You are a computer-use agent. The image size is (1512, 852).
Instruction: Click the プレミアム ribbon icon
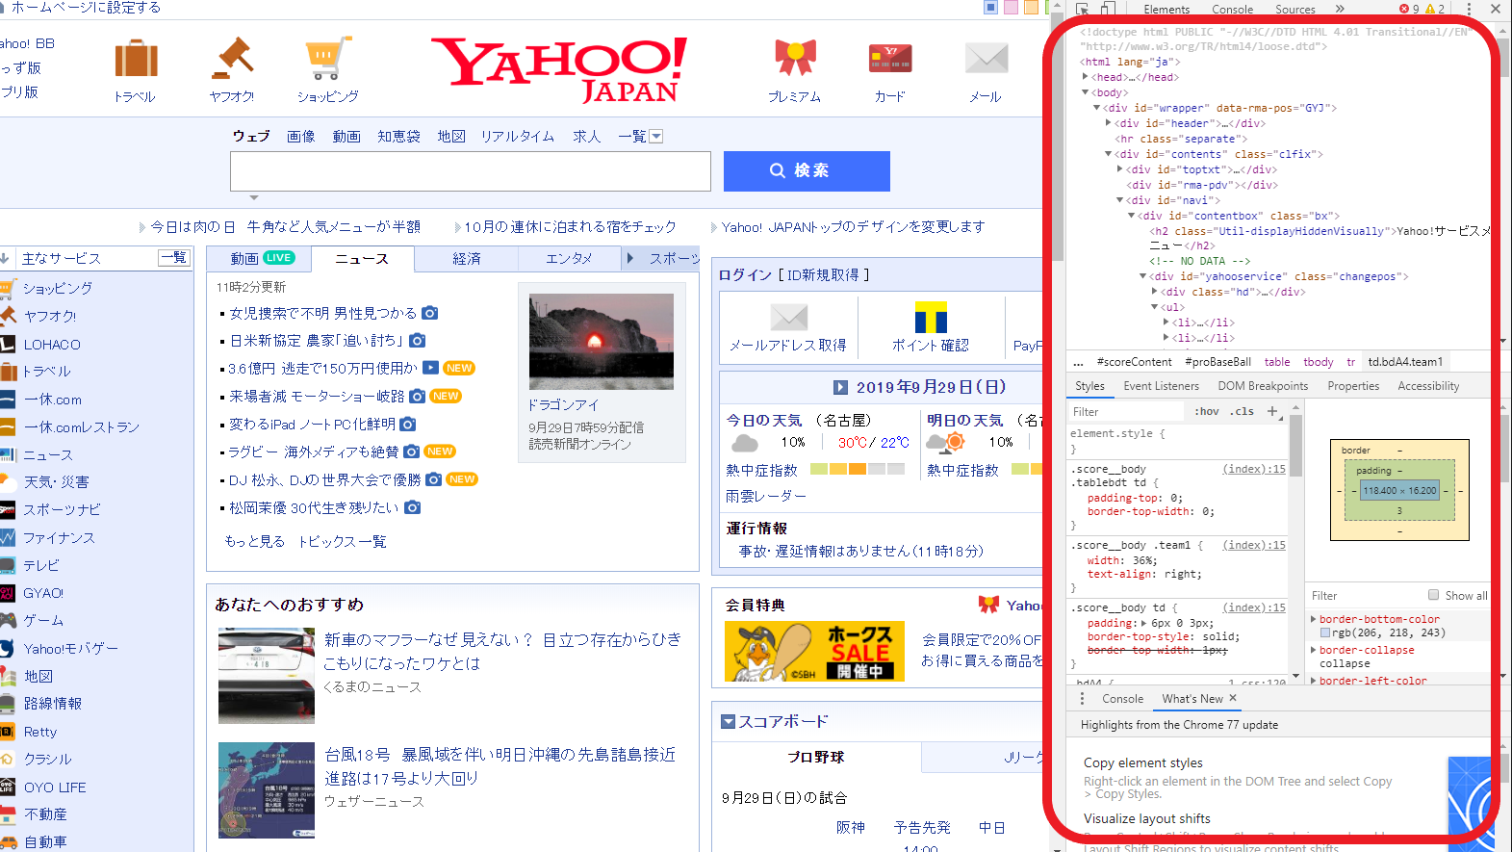pyautogui.click(x=795, y=59)
